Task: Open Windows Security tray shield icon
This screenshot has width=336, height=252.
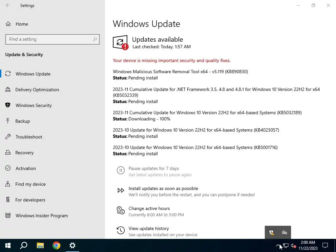Action: (x=271, y=232)
